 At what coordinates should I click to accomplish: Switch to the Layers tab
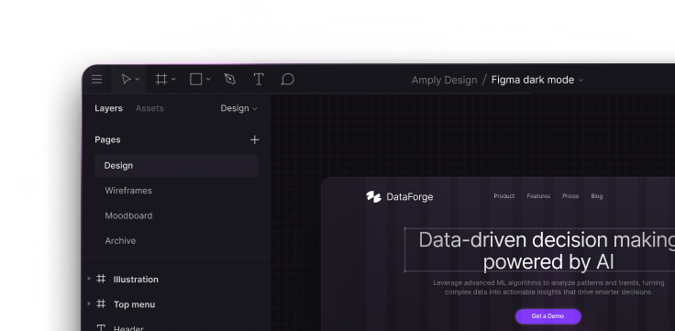click(x=108, y=108)
